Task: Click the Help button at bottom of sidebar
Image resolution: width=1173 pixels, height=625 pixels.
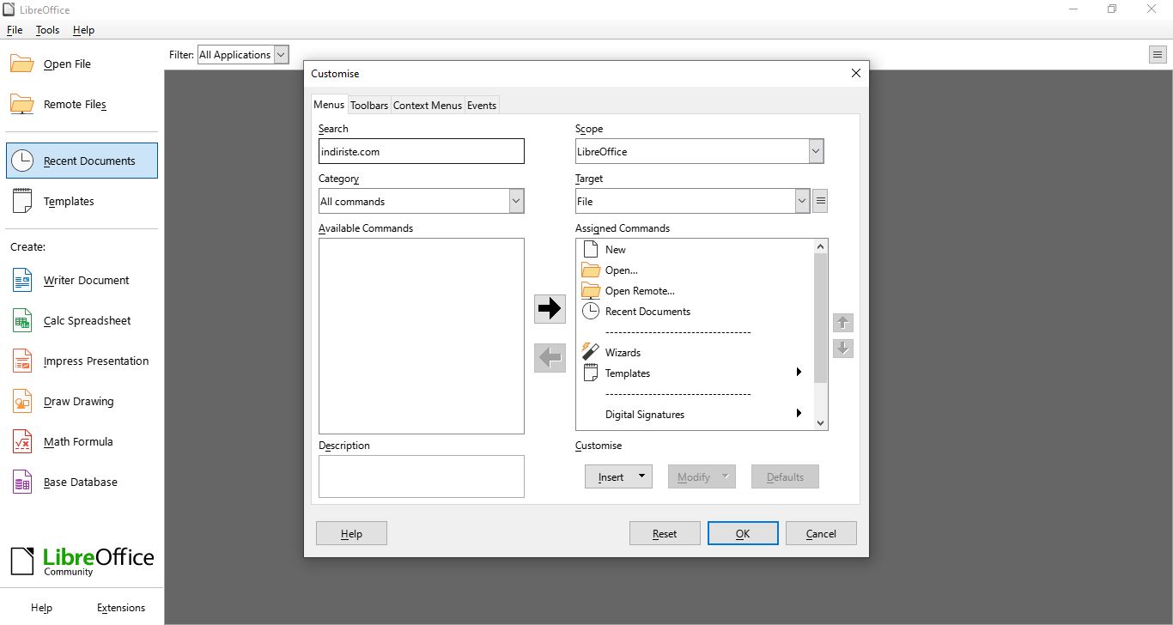Action: click(x=41, y=608)
